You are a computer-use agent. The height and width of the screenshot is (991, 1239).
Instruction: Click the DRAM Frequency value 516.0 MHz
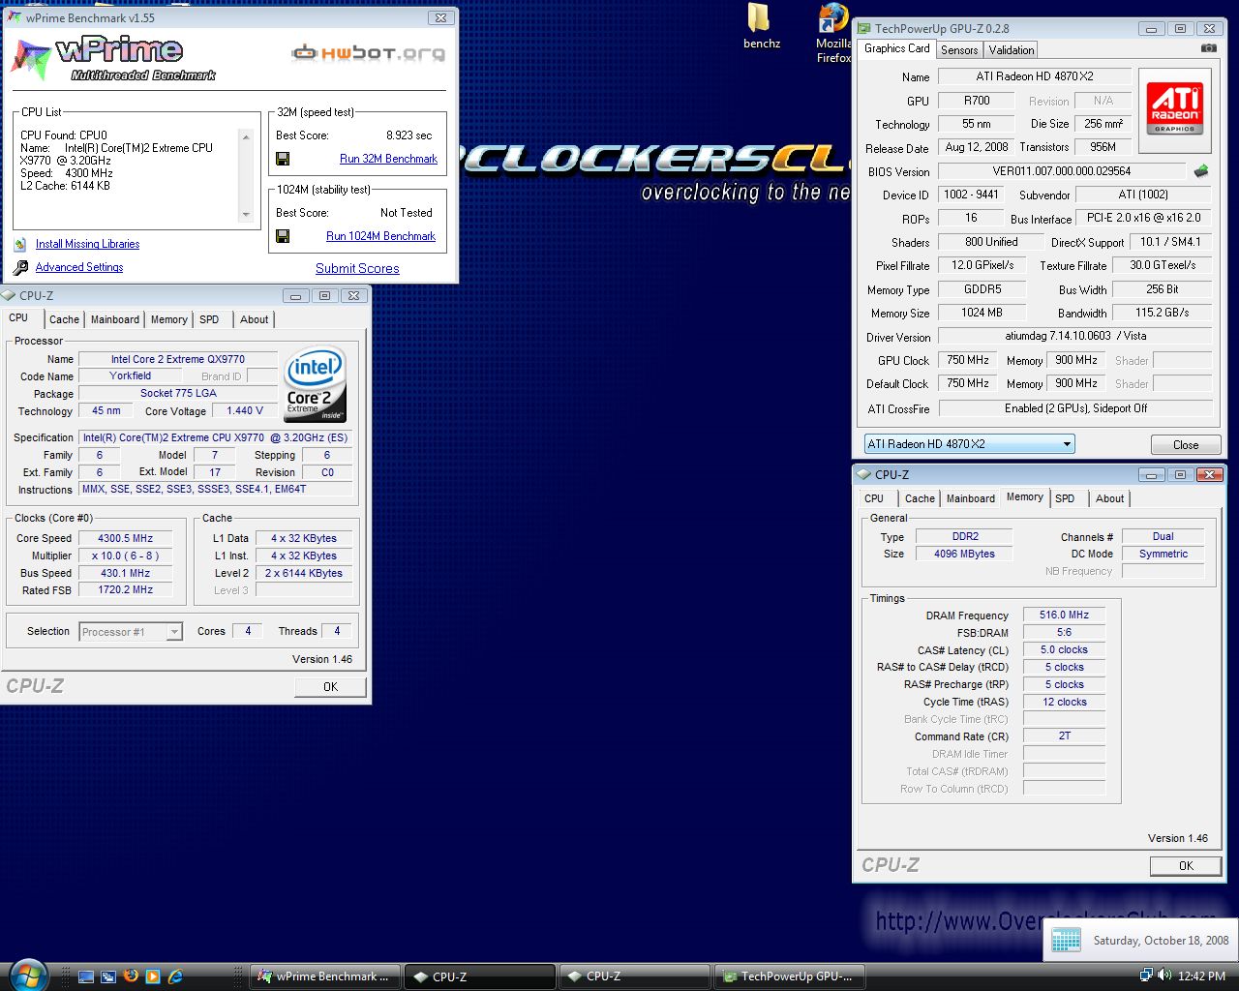click(1064, 615)
